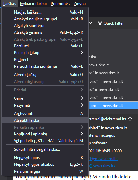
Task: Expand the Persiųsti kitaip submenu
Action: click(x=82, y=53)
